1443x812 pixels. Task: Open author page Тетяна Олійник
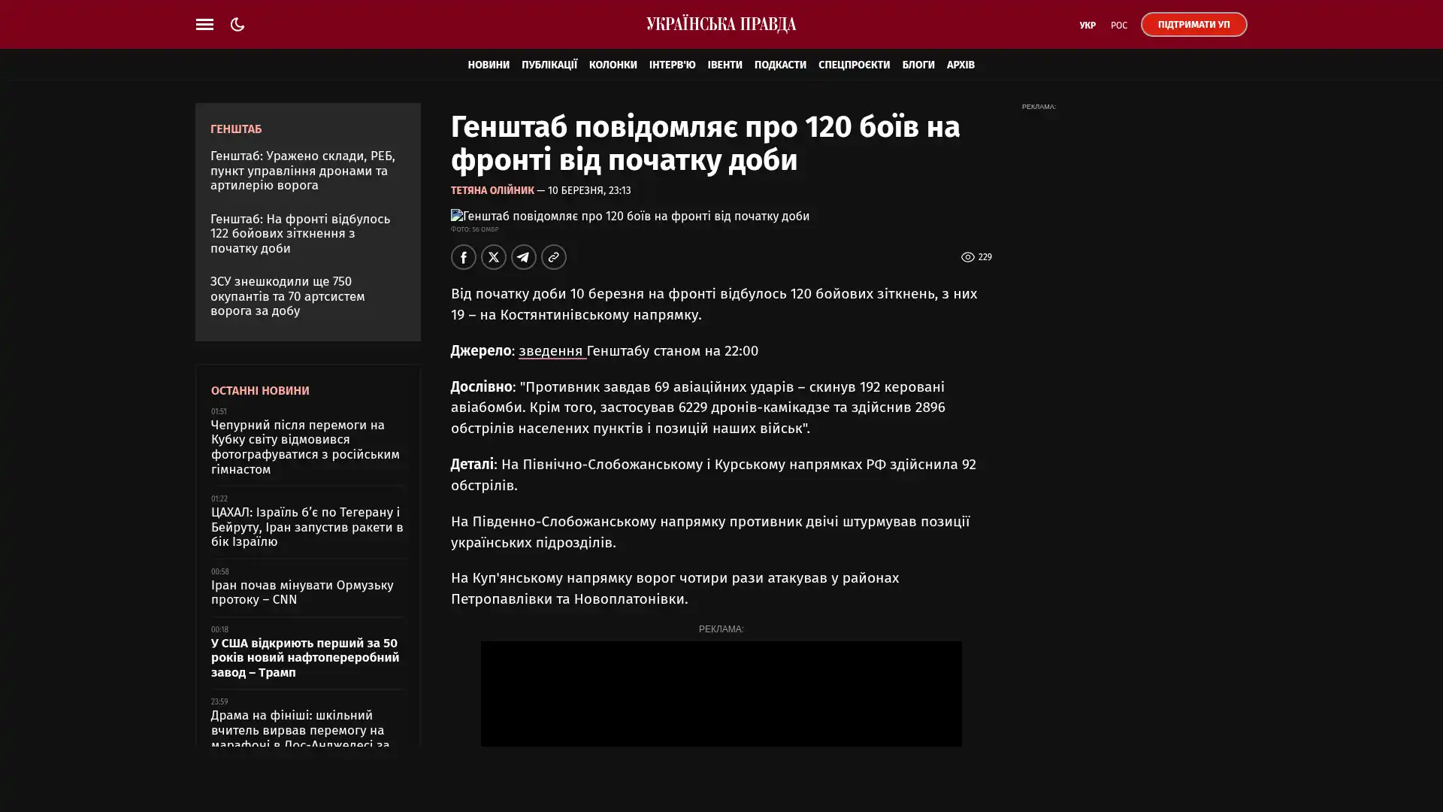click(x=492, y=190)
